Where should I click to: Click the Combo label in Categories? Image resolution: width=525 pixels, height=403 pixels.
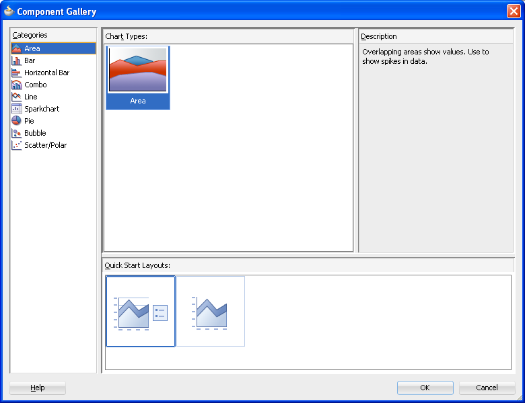36,85
